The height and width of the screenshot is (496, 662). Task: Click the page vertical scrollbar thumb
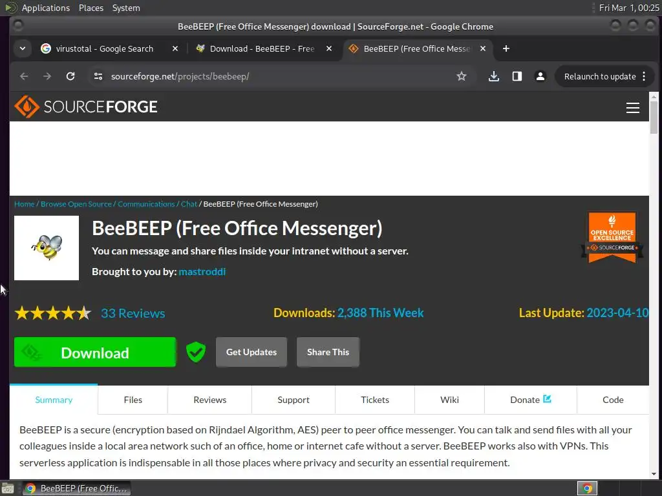click(654, 118)
